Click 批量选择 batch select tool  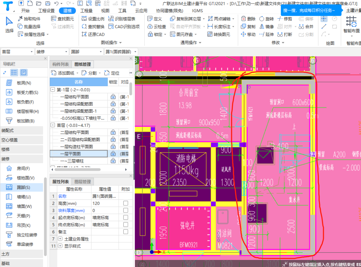click(29, 27)
